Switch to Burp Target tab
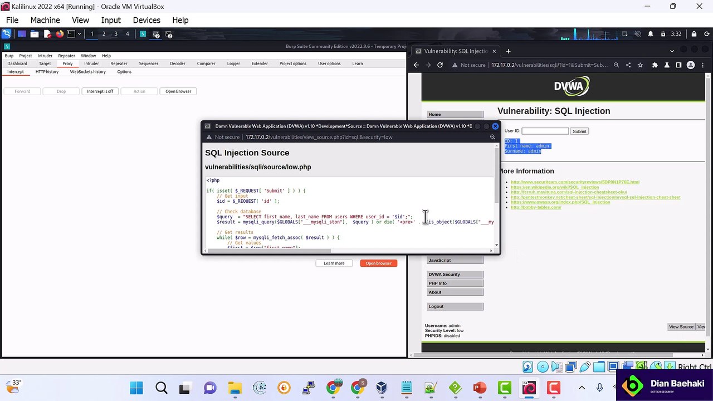 click(45, 63)
